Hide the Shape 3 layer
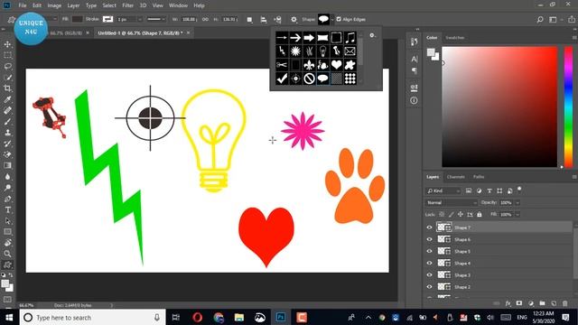Viewport: 578px width, 325px height. 429,274
